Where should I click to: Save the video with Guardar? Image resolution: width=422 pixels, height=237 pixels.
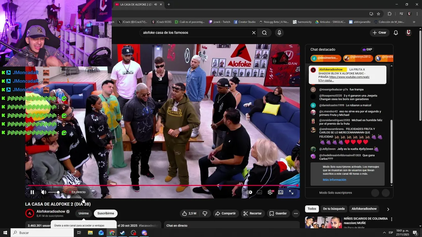(x=278, y=213)
